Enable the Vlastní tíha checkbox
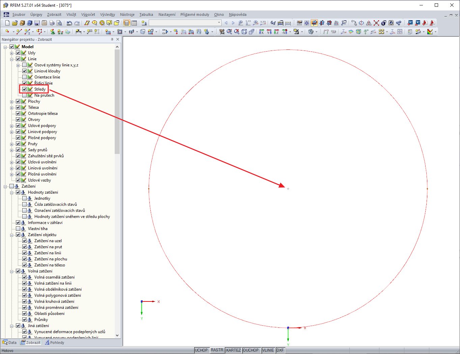This screenshot has height=354, width=460. 19,228
